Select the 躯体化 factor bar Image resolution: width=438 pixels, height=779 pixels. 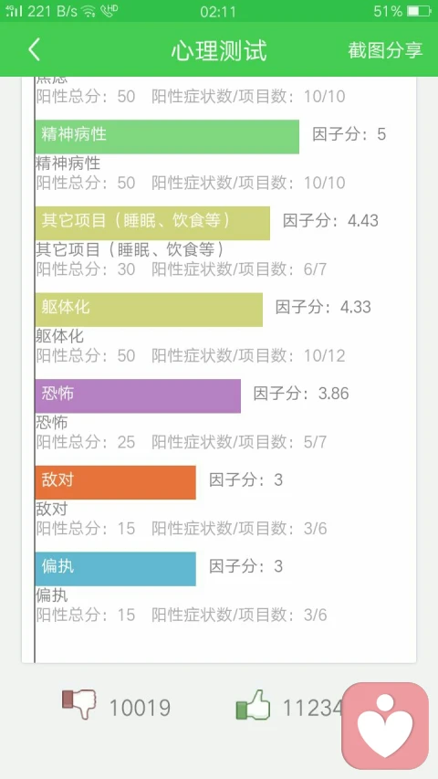[149, 310]
